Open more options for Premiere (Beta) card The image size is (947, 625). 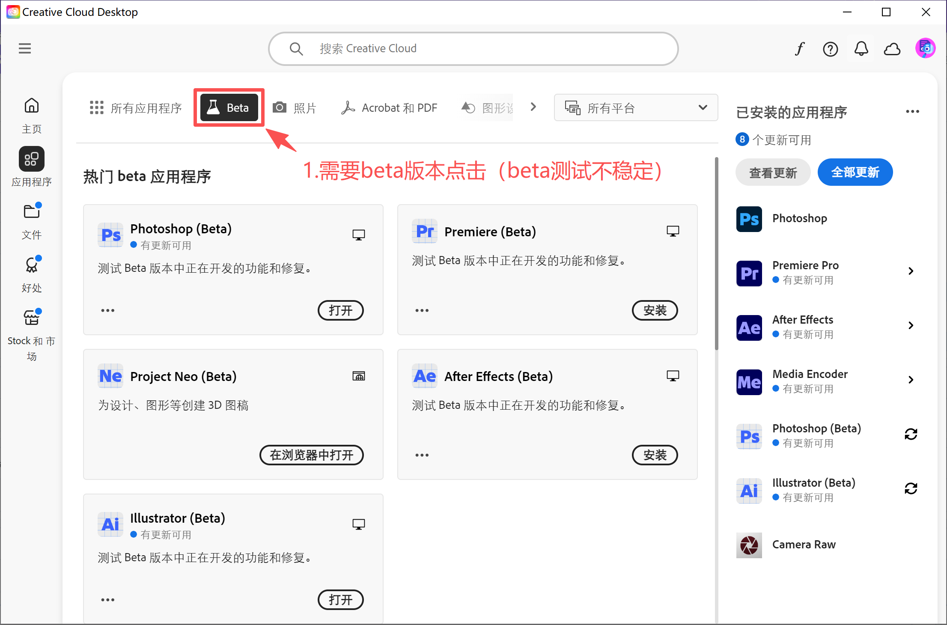pos(422,310)
